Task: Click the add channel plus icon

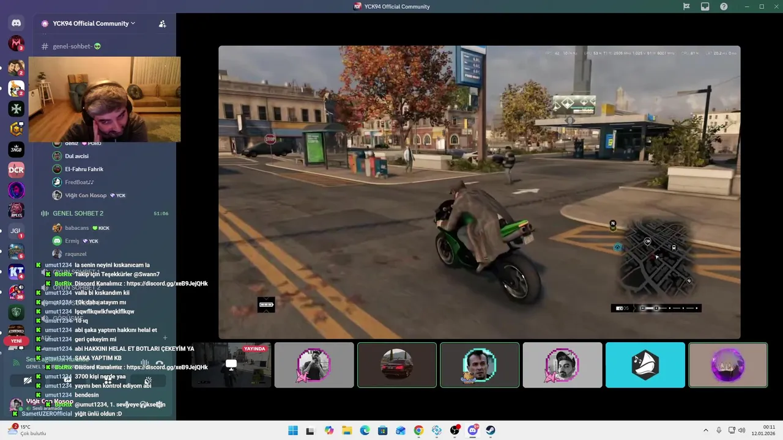Action: (165, 338)
